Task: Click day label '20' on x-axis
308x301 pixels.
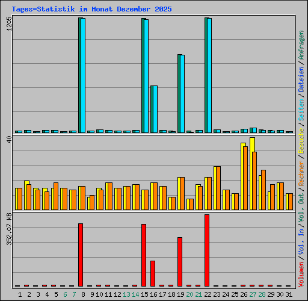Action: pyautogui.click(x=189, y=294)
